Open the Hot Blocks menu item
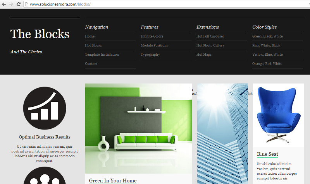The width and height of the screenshot is (310, 184). [x=93, y=45]
